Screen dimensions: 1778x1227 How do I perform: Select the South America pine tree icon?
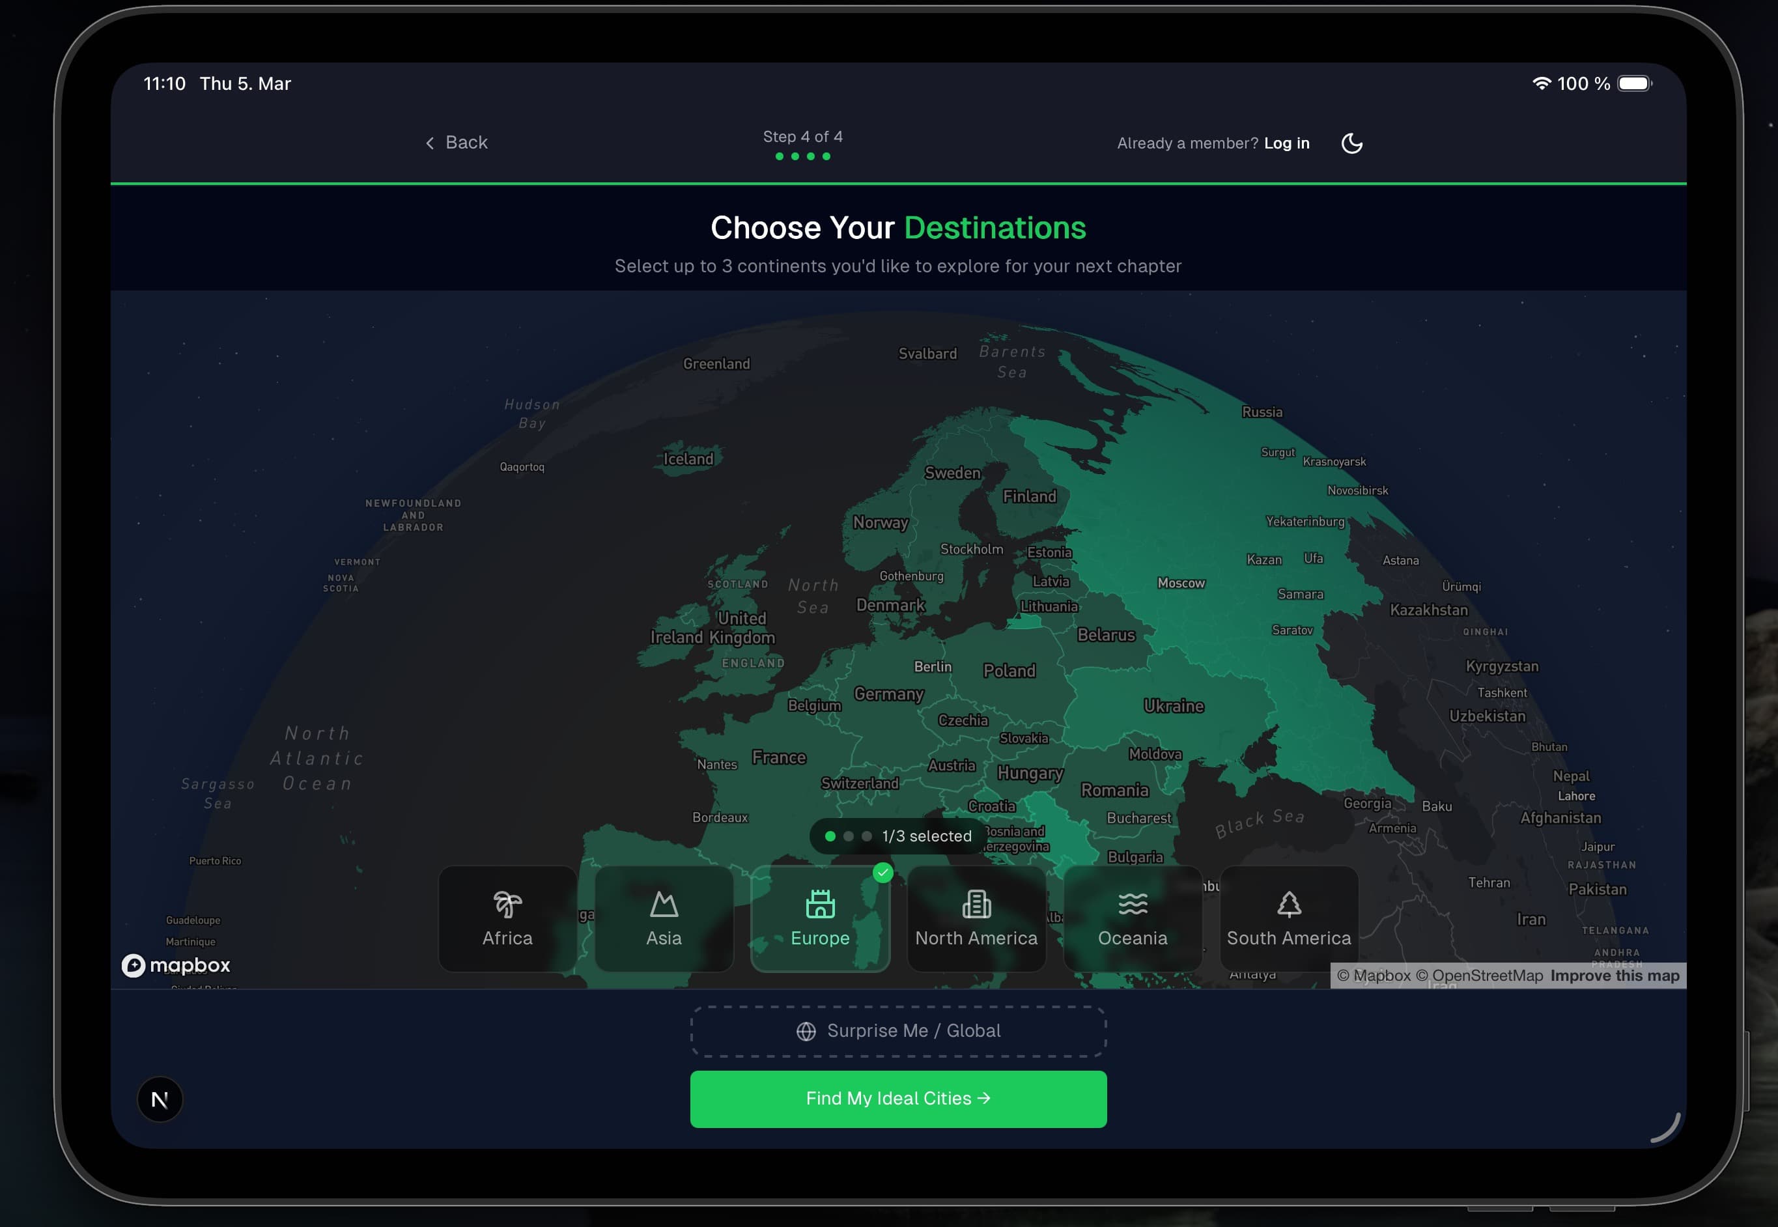[x=1288, y=905]
